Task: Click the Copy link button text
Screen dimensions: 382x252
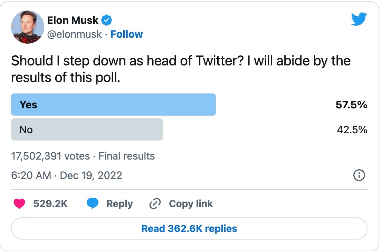Action: (x=191, y=204)
